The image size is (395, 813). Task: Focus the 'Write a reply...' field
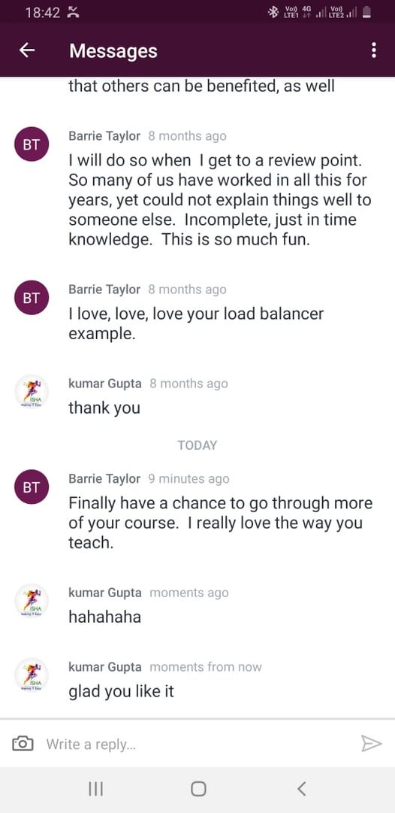197,744
